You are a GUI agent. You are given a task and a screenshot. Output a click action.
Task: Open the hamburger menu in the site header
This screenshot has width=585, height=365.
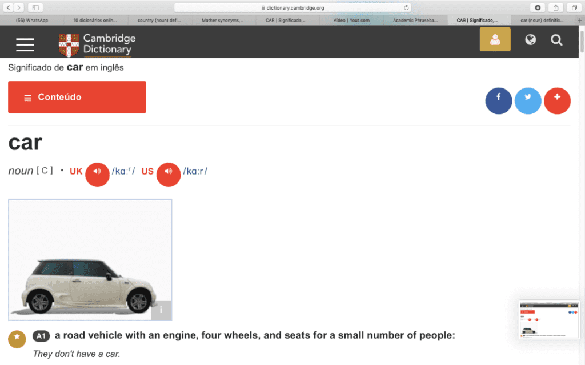coord(25,44)
